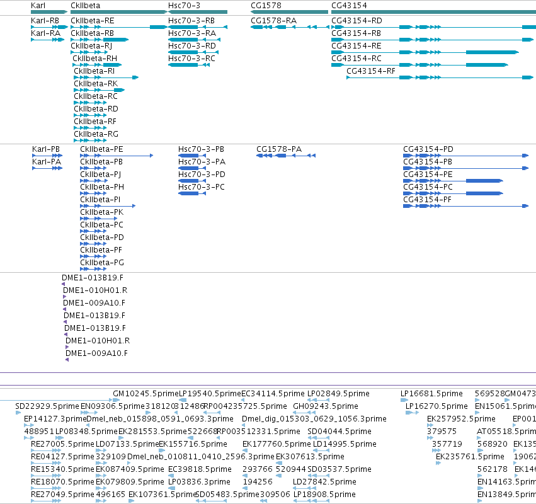The image size is (536, 504).
Task: Click the CkIIbeta-RD transcript label
Action: pos(96,109)
